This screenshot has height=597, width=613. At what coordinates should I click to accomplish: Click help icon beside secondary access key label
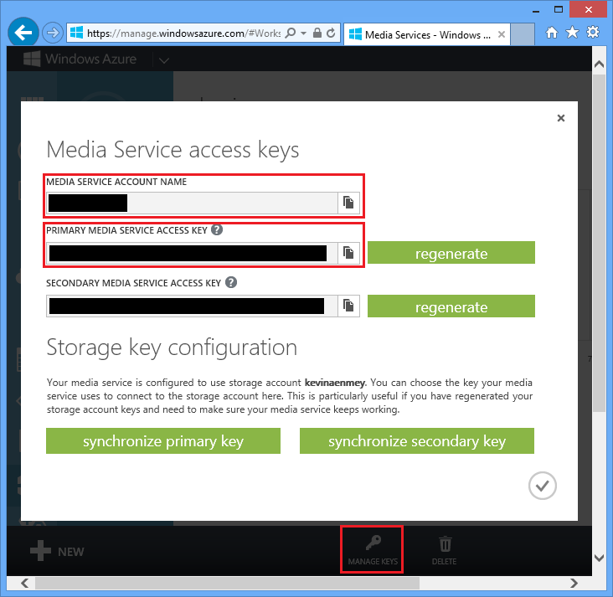[x=231, y=283]
